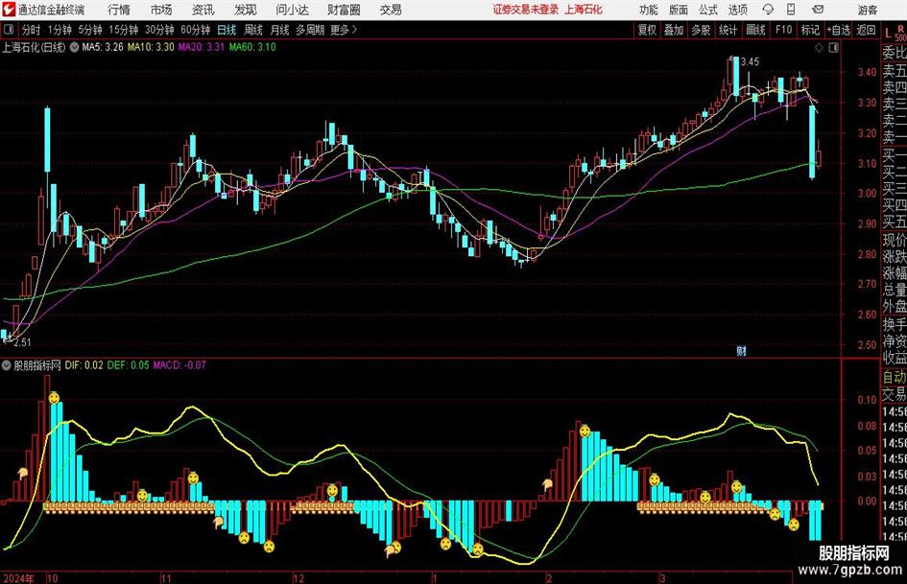Switch to 周线 weekly period
Viewport: 907px width, 584px height.
point(253,30)
